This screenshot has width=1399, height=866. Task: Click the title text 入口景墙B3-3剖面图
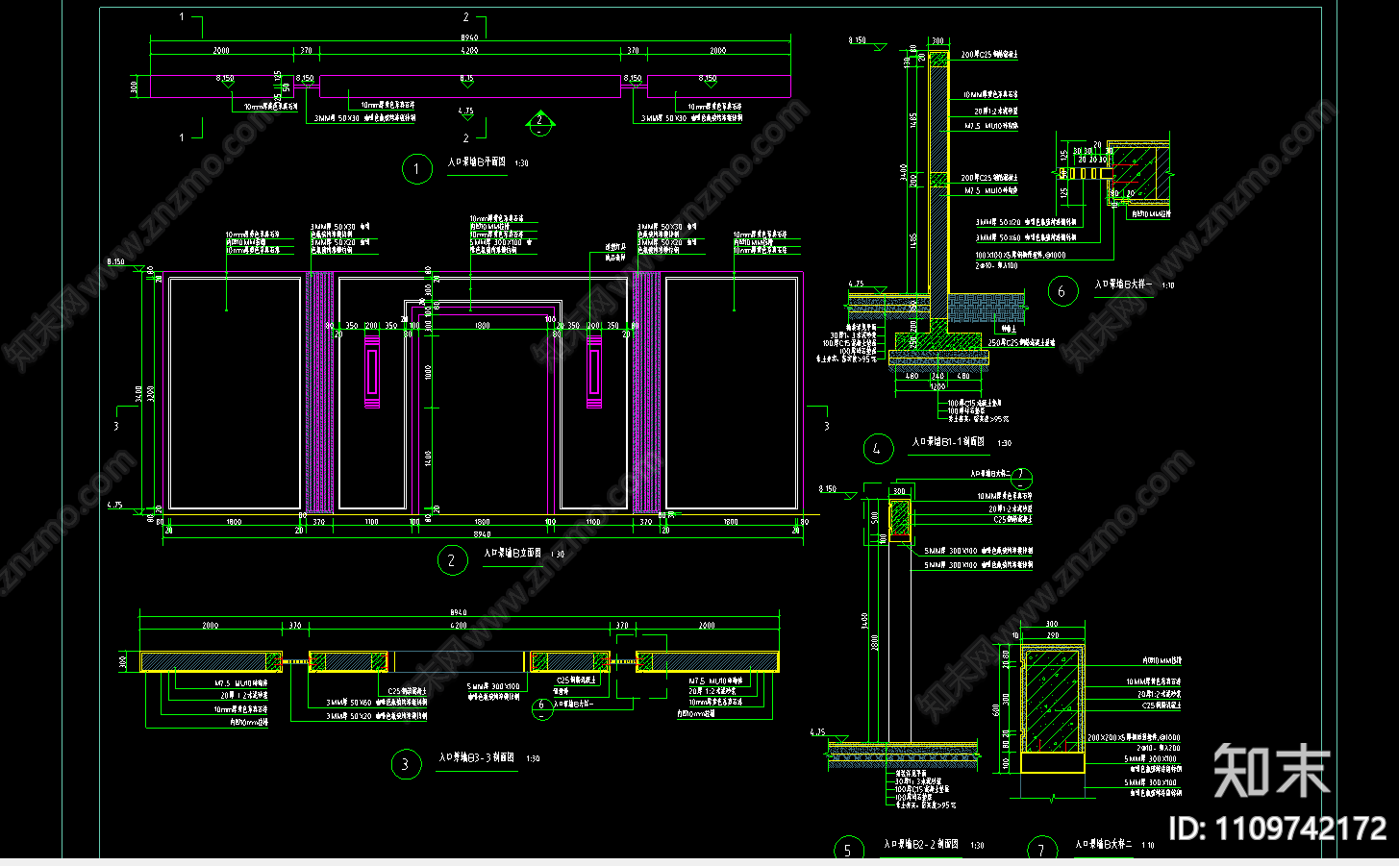(477, 757)
